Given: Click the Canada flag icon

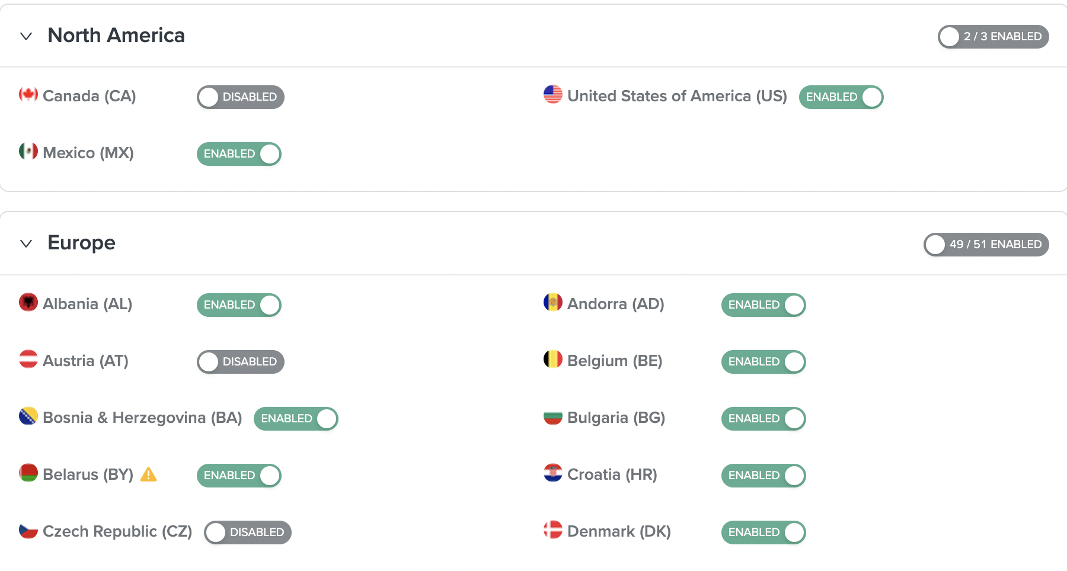Looking at the screenshot, I should pyautogui.click(x=28, y=95).
